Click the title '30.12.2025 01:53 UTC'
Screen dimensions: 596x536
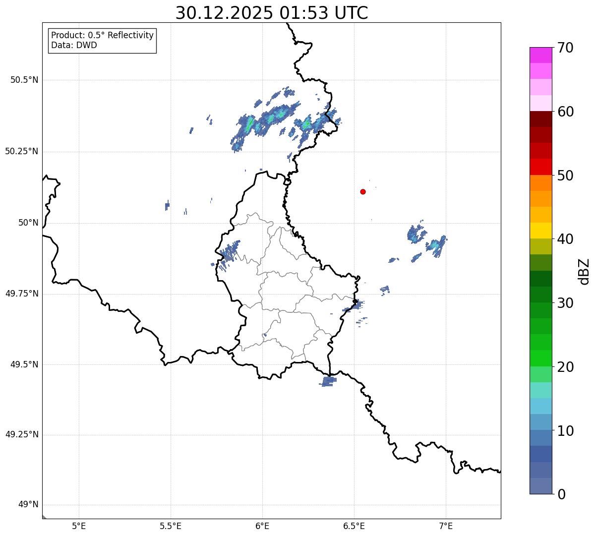[272, 13]
